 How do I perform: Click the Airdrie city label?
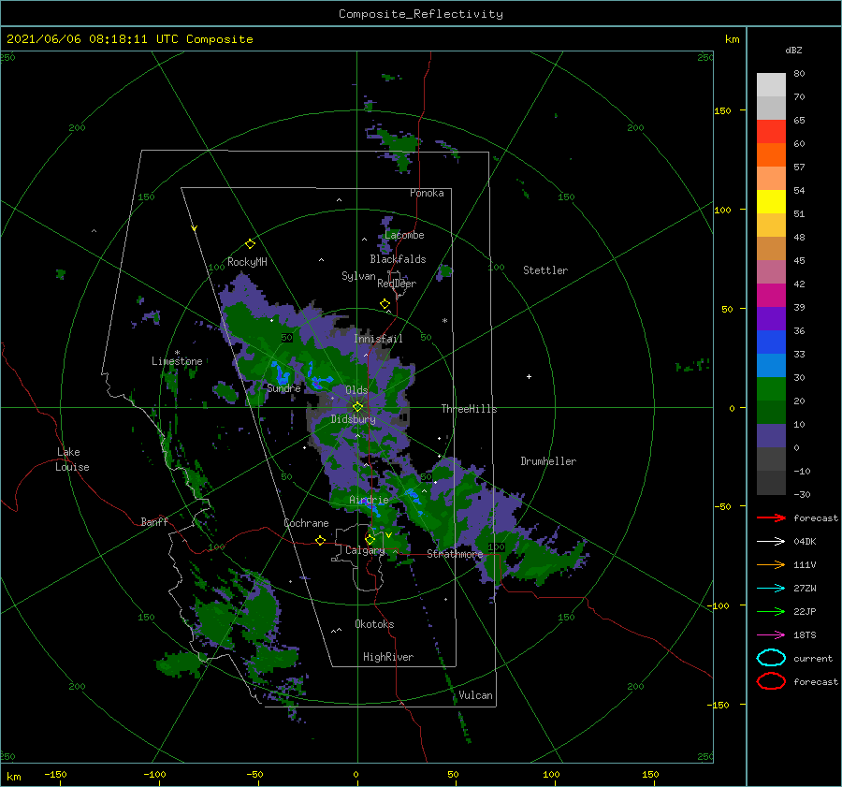coord(369,500)
